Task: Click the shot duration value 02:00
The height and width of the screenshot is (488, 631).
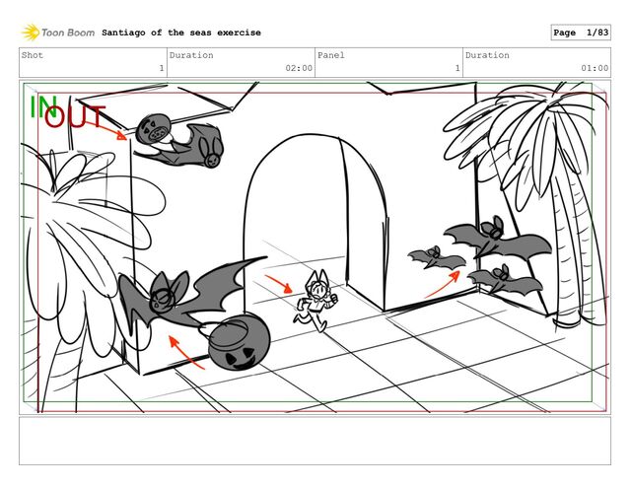Action: [299, 68]
